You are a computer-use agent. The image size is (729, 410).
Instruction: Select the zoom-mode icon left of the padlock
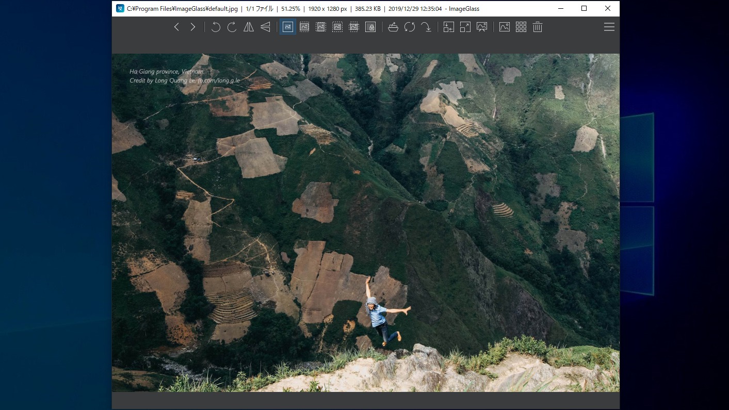(354, 27)
